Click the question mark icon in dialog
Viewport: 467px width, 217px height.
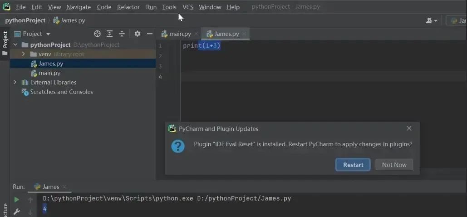click(178, 146)
